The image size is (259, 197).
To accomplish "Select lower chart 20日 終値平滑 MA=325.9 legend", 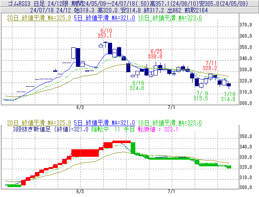I will pyautogui.click(x=39, y=123).
